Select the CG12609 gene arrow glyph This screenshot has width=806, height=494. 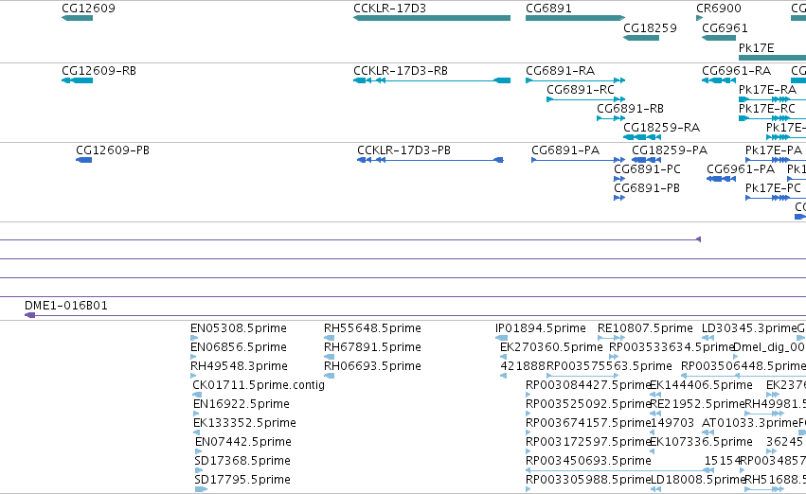coord(77,18)
